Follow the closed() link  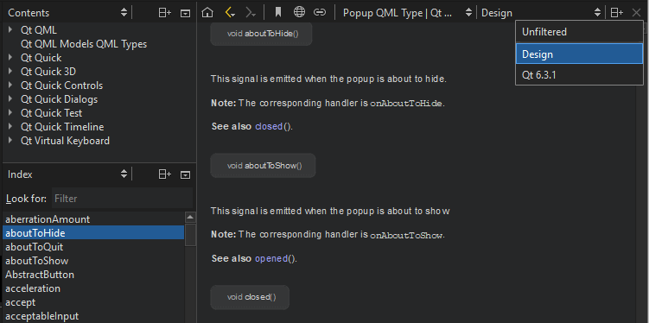tap(269, 127)
